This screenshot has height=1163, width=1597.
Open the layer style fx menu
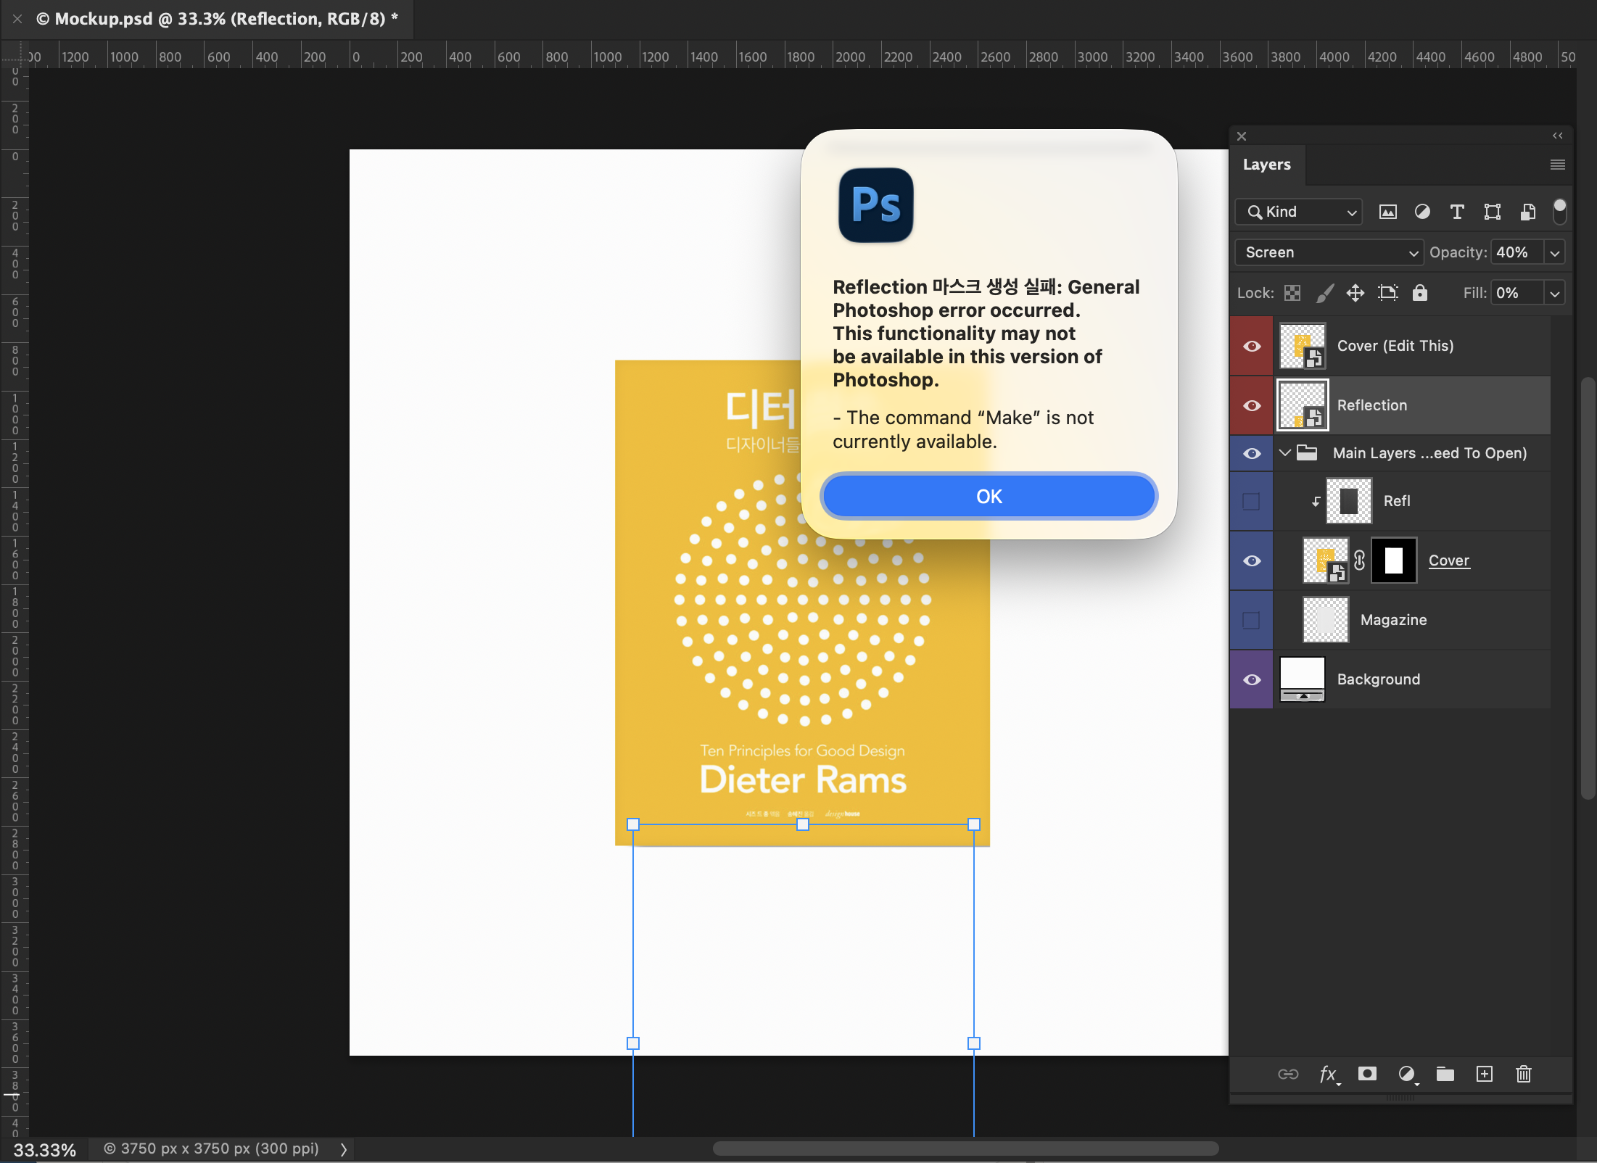pyautogui.click(x=1328, y=1074)
